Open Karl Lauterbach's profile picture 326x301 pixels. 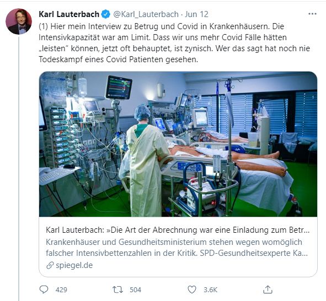pyautogui.click(x=19, y=21)
